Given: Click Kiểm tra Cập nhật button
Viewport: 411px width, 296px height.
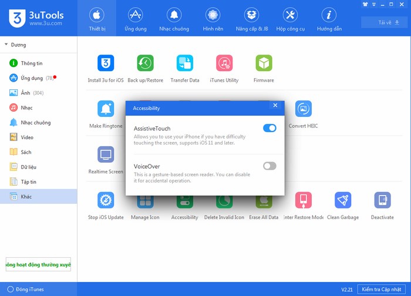Looking at the screenshot, I should pyautogui.click(x=382, y=289).
